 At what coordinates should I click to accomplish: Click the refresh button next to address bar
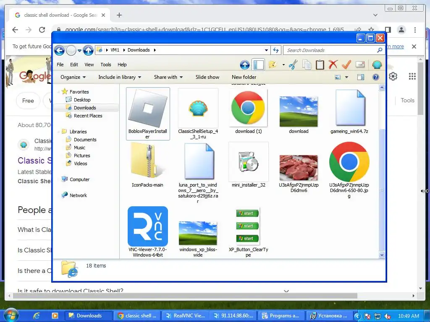coord(275,50)
